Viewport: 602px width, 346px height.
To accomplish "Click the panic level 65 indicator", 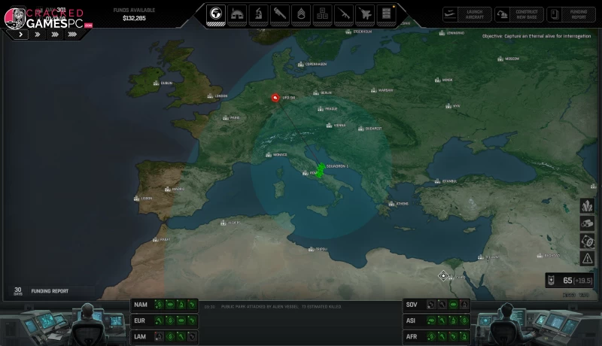I will (573, 281).
